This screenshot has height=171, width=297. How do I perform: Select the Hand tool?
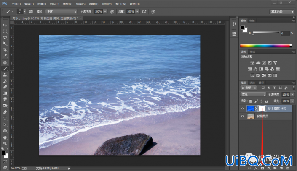[5, 137]
